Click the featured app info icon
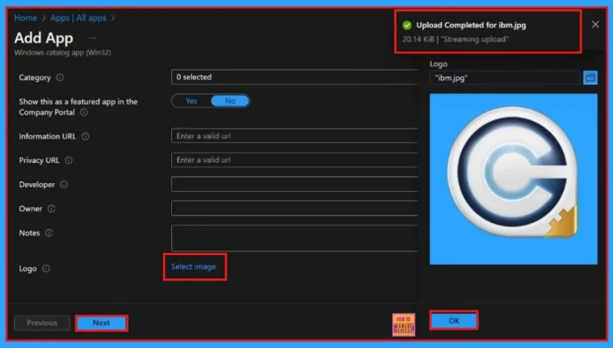Screen dimensions: 613x348 pos(84,112)
